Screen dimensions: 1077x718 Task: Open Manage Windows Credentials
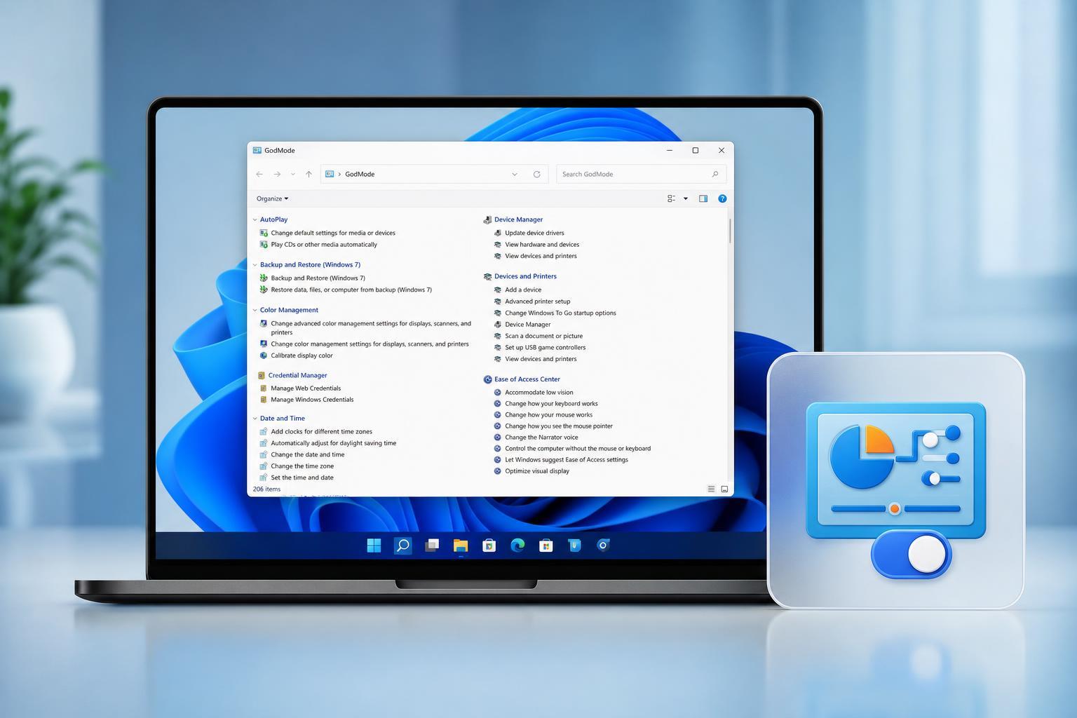click(x=312, y=400)
